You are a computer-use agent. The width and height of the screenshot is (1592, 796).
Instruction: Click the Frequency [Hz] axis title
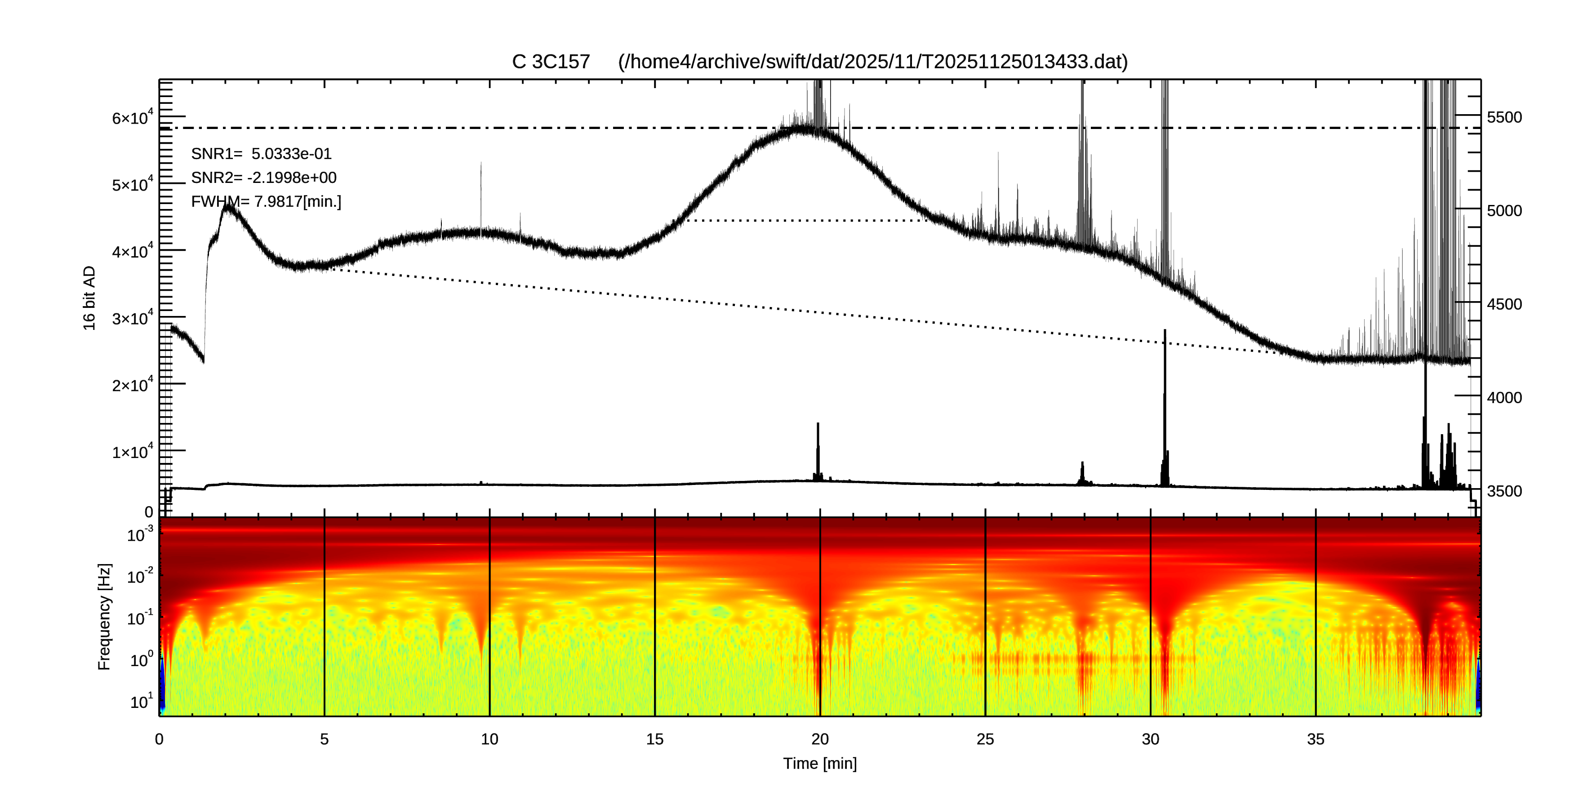(104, 617)
